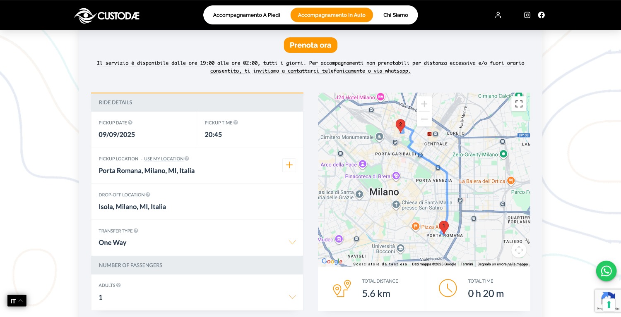
Task: Open WhatsApp chat via green icon
Action: 606,271
